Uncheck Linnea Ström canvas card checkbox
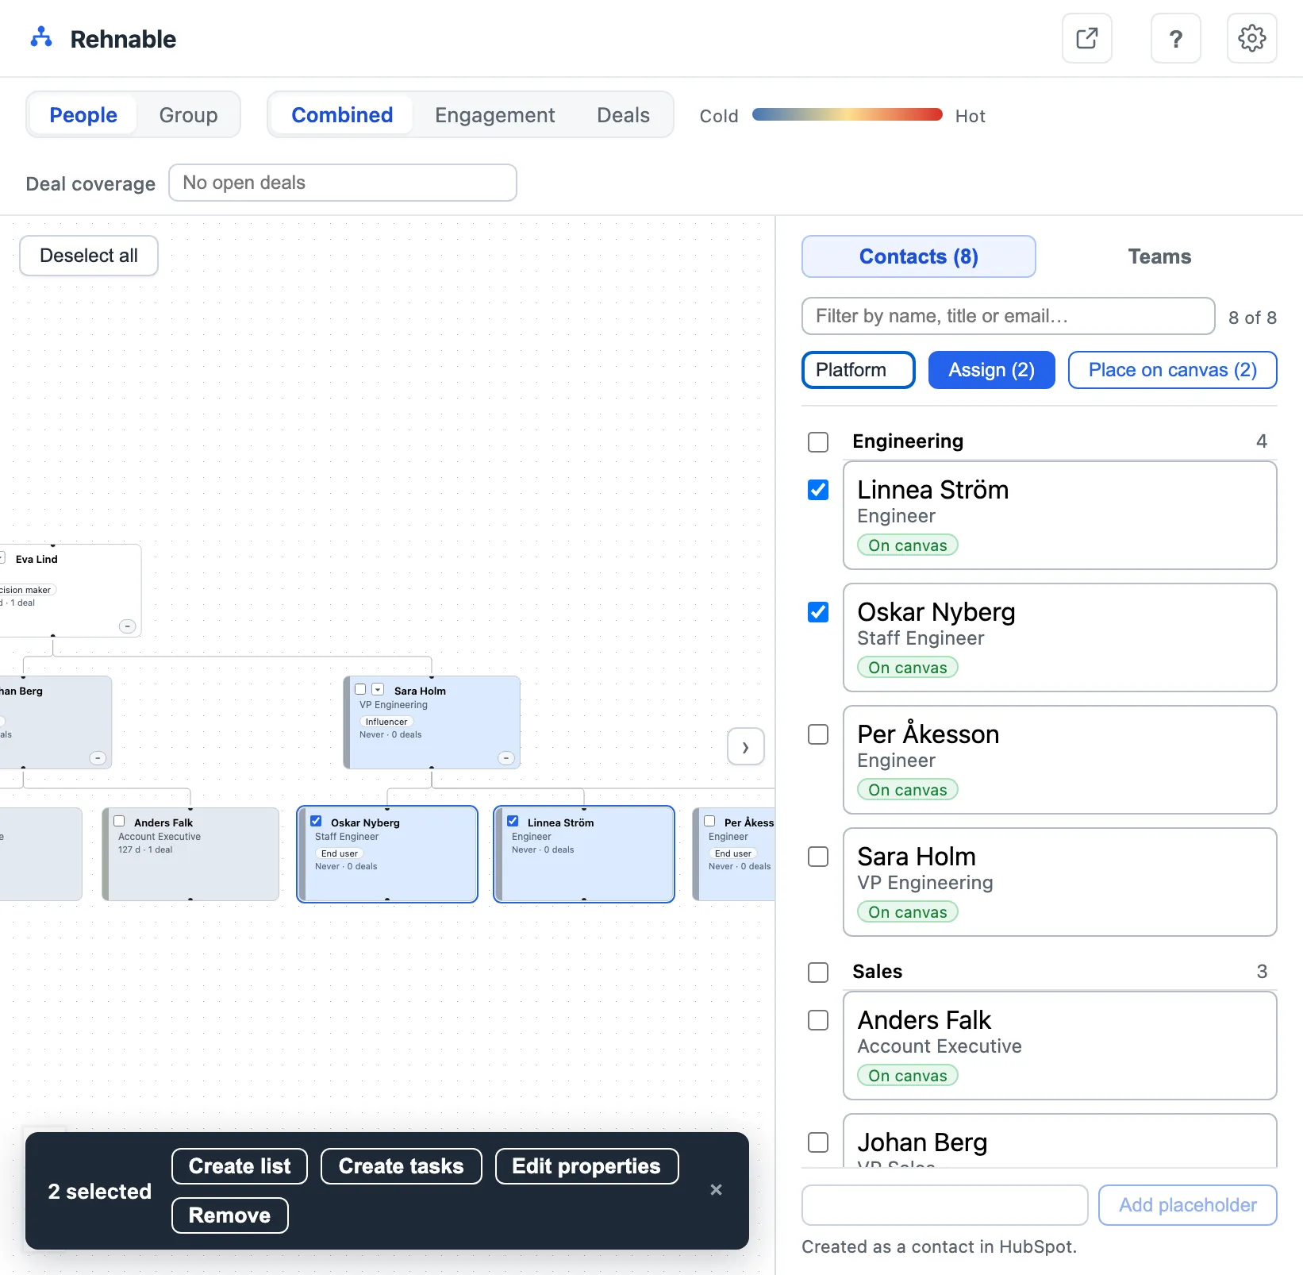 coord(513,822)
